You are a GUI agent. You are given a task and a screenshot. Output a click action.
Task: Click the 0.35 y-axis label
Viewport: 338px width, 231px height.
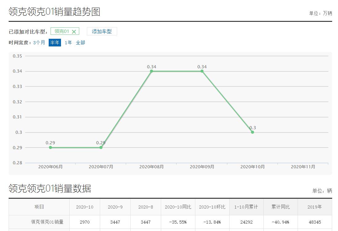tap(17, 56)
